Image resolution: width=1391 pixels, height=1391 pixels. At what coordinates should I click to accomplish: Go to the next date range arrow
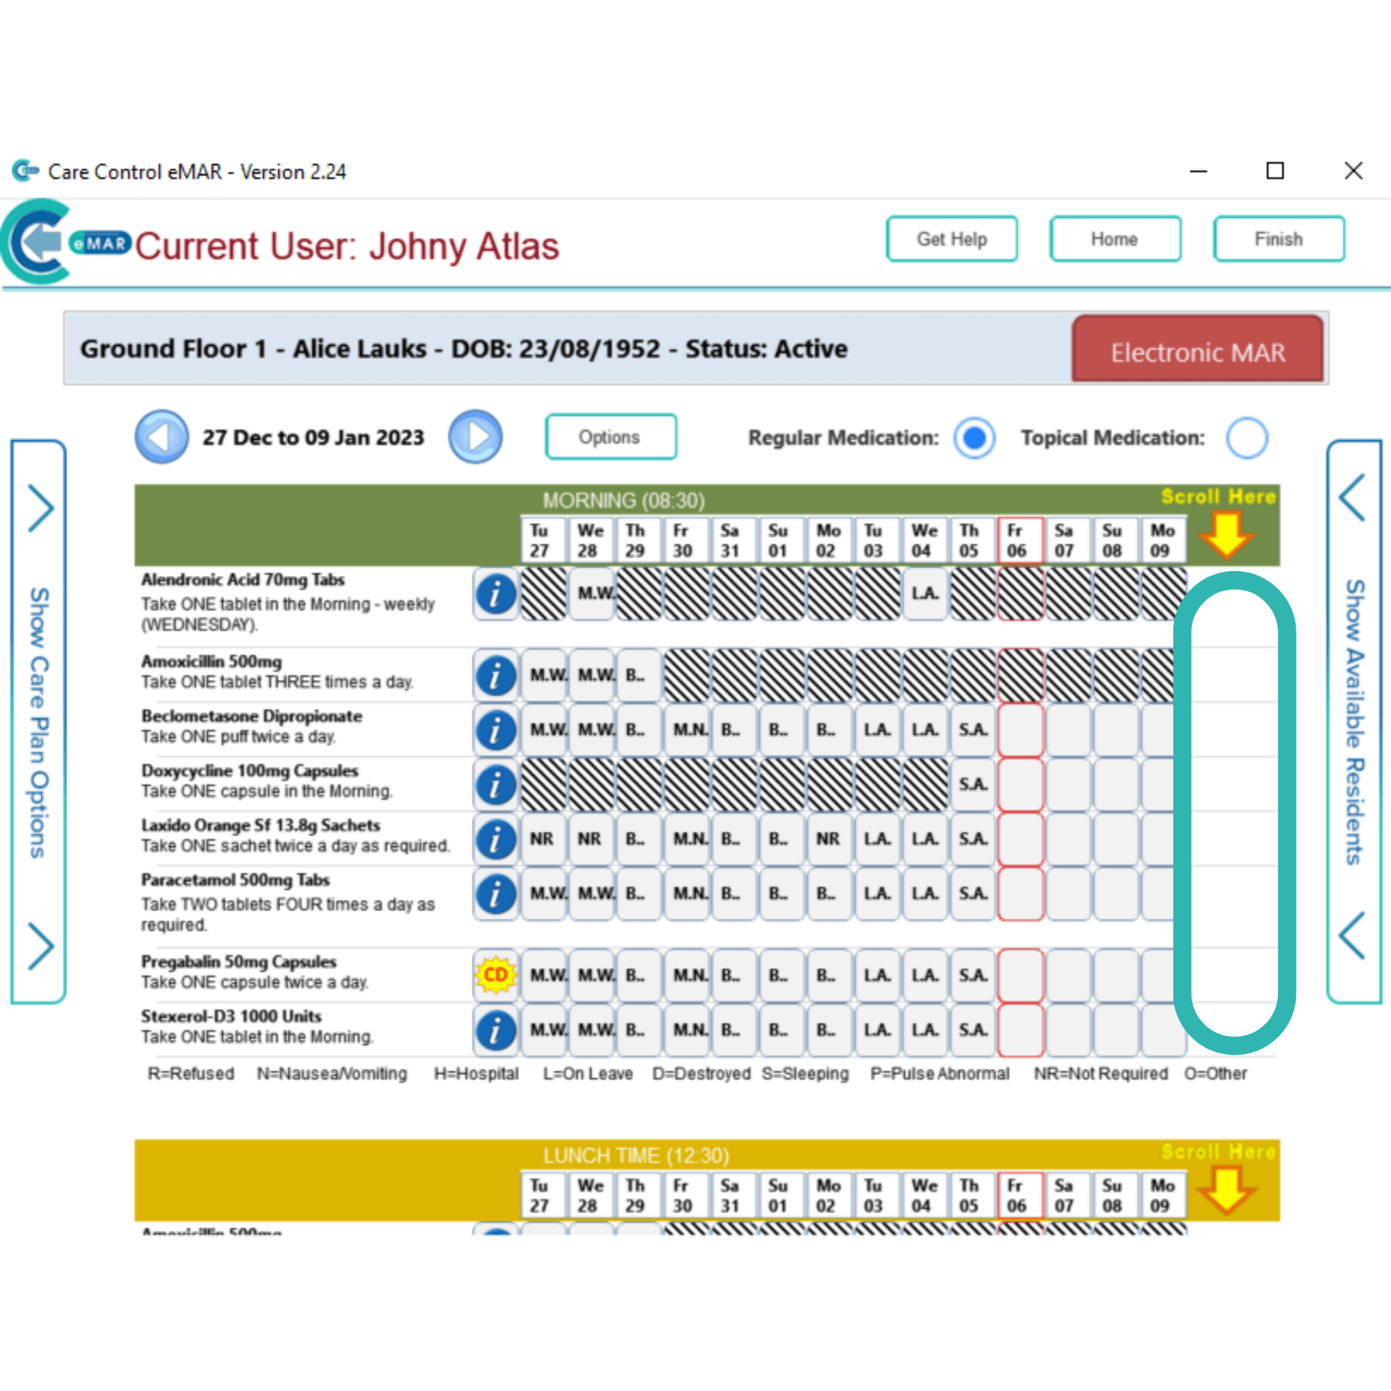(x=475, y=436)
